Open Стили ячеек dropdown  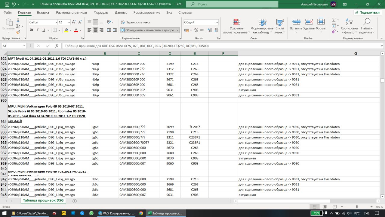[x=280, y=26]
